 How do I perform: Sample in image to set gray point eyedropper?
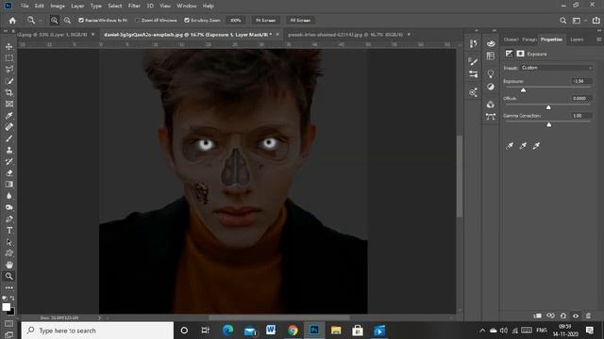tap(523, 146)
